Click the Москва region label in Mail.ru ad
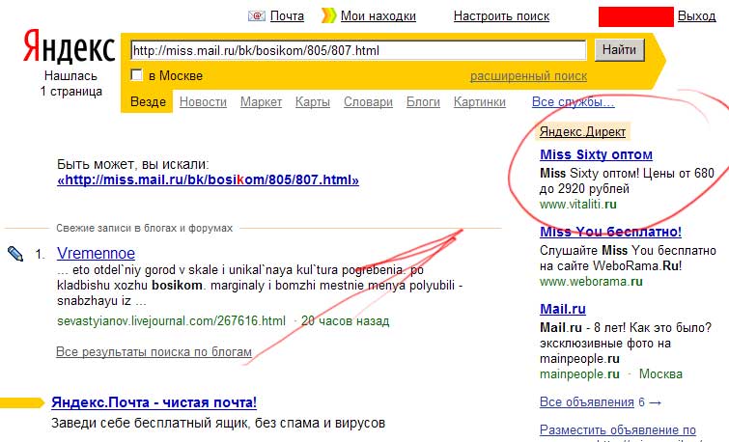Viewport: 729px width, 442px height. point(660,374)
